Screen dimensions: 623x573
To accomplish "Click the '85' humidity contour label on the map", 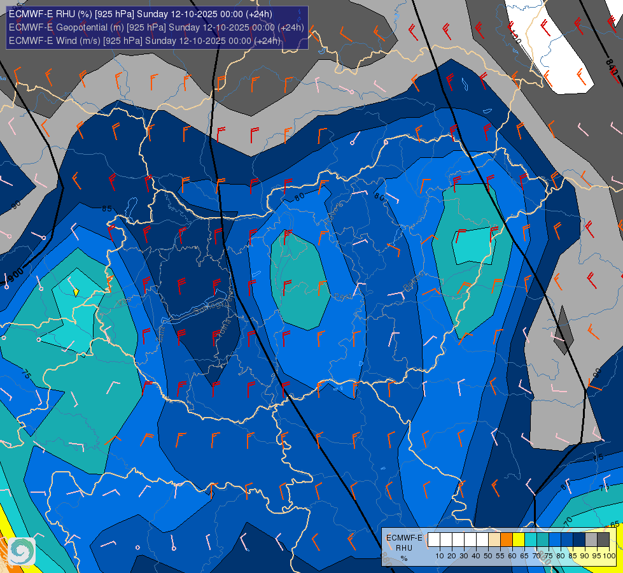I will [106, 208].
